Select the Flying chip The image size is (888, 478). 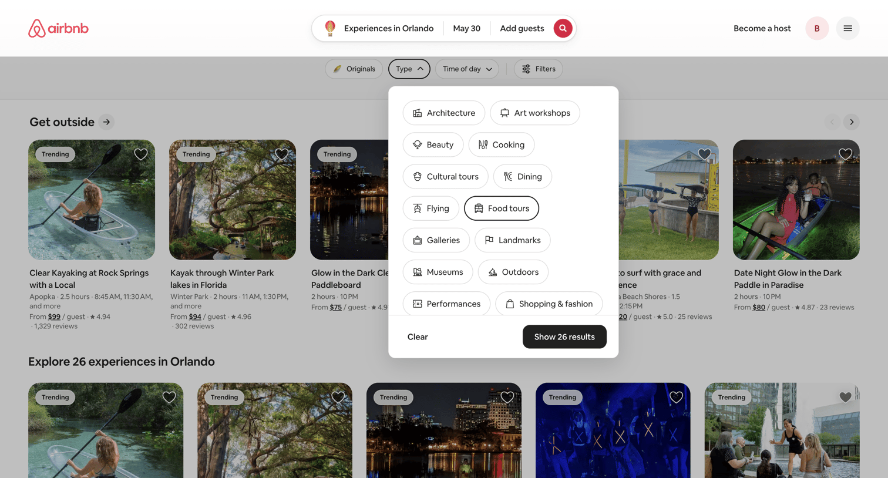[431, 208]
